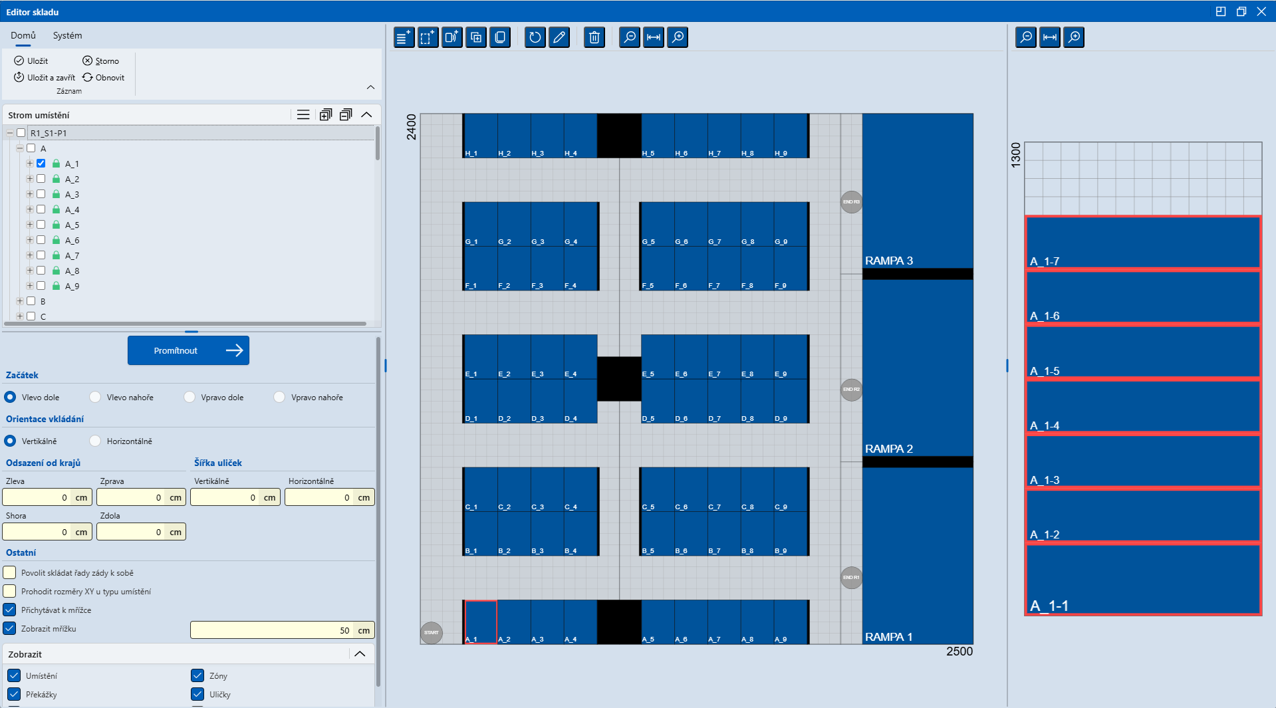Image resolution: width=1276 pixels, height=708 pixels.
Task: Select the Vlevo nahoře radio button
Action: tap(95, 397)
